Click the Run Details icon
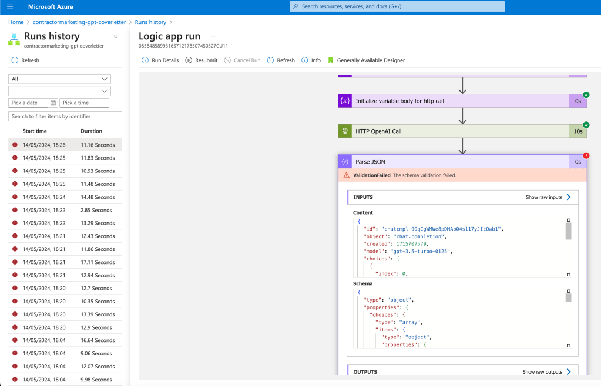 (x=145, y=60)
